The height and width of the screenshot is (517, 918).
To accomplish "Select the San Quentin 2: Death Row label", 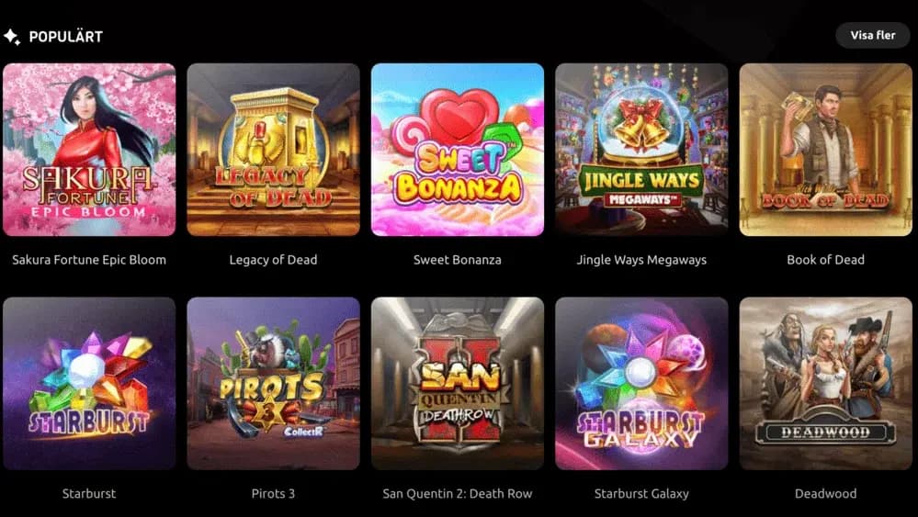I will [x=458, y=494].
